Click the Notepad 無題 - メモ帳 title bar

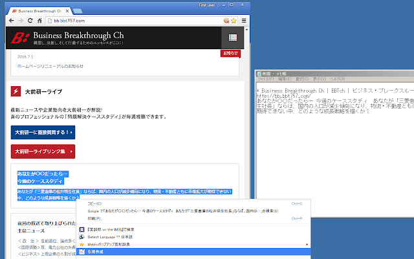[335, 73]
